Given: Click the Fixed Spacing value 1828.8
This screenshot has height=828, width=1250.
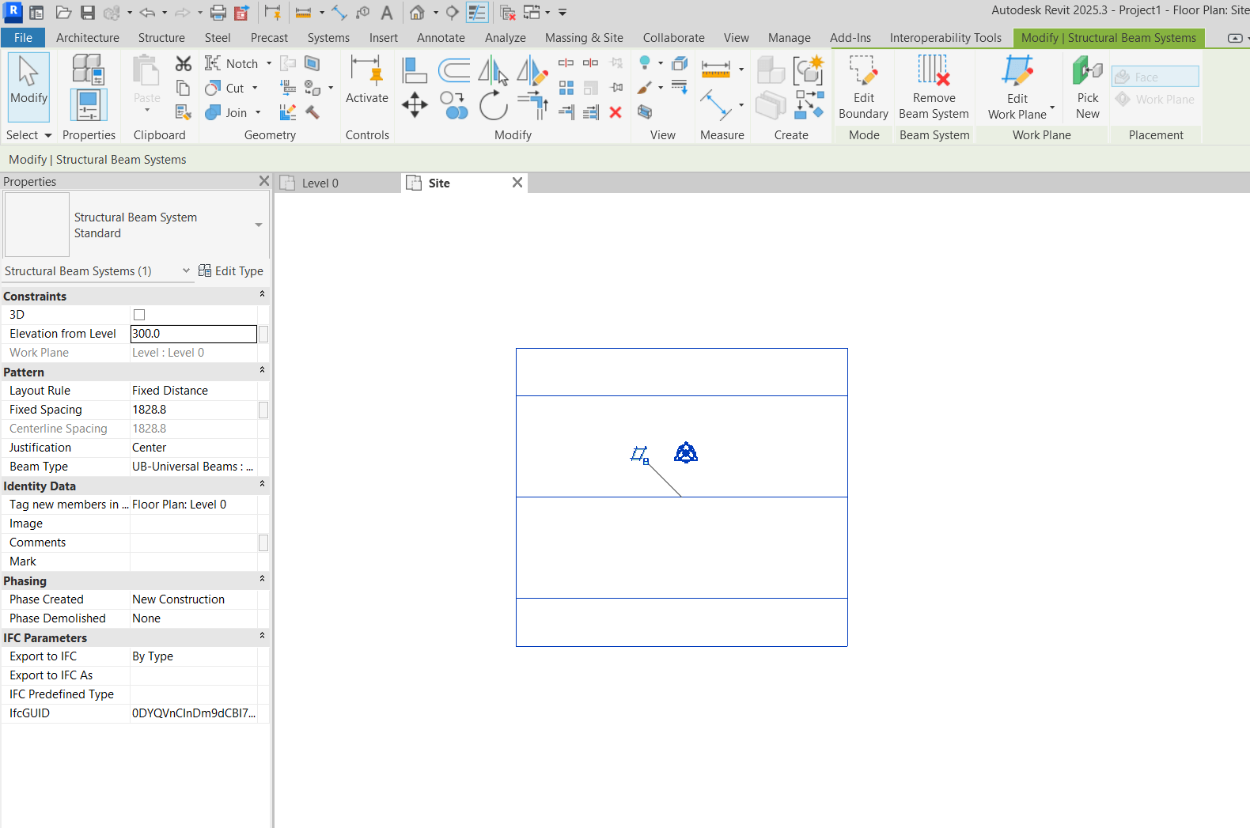Looking at the screenshot, I should pos(194,410).
